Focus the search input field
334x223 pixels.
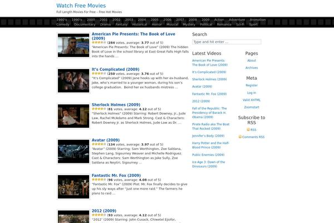point(227,42)
